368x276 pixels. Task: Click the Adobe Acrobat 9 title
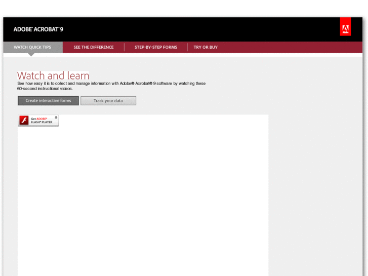tap(38, 29)
